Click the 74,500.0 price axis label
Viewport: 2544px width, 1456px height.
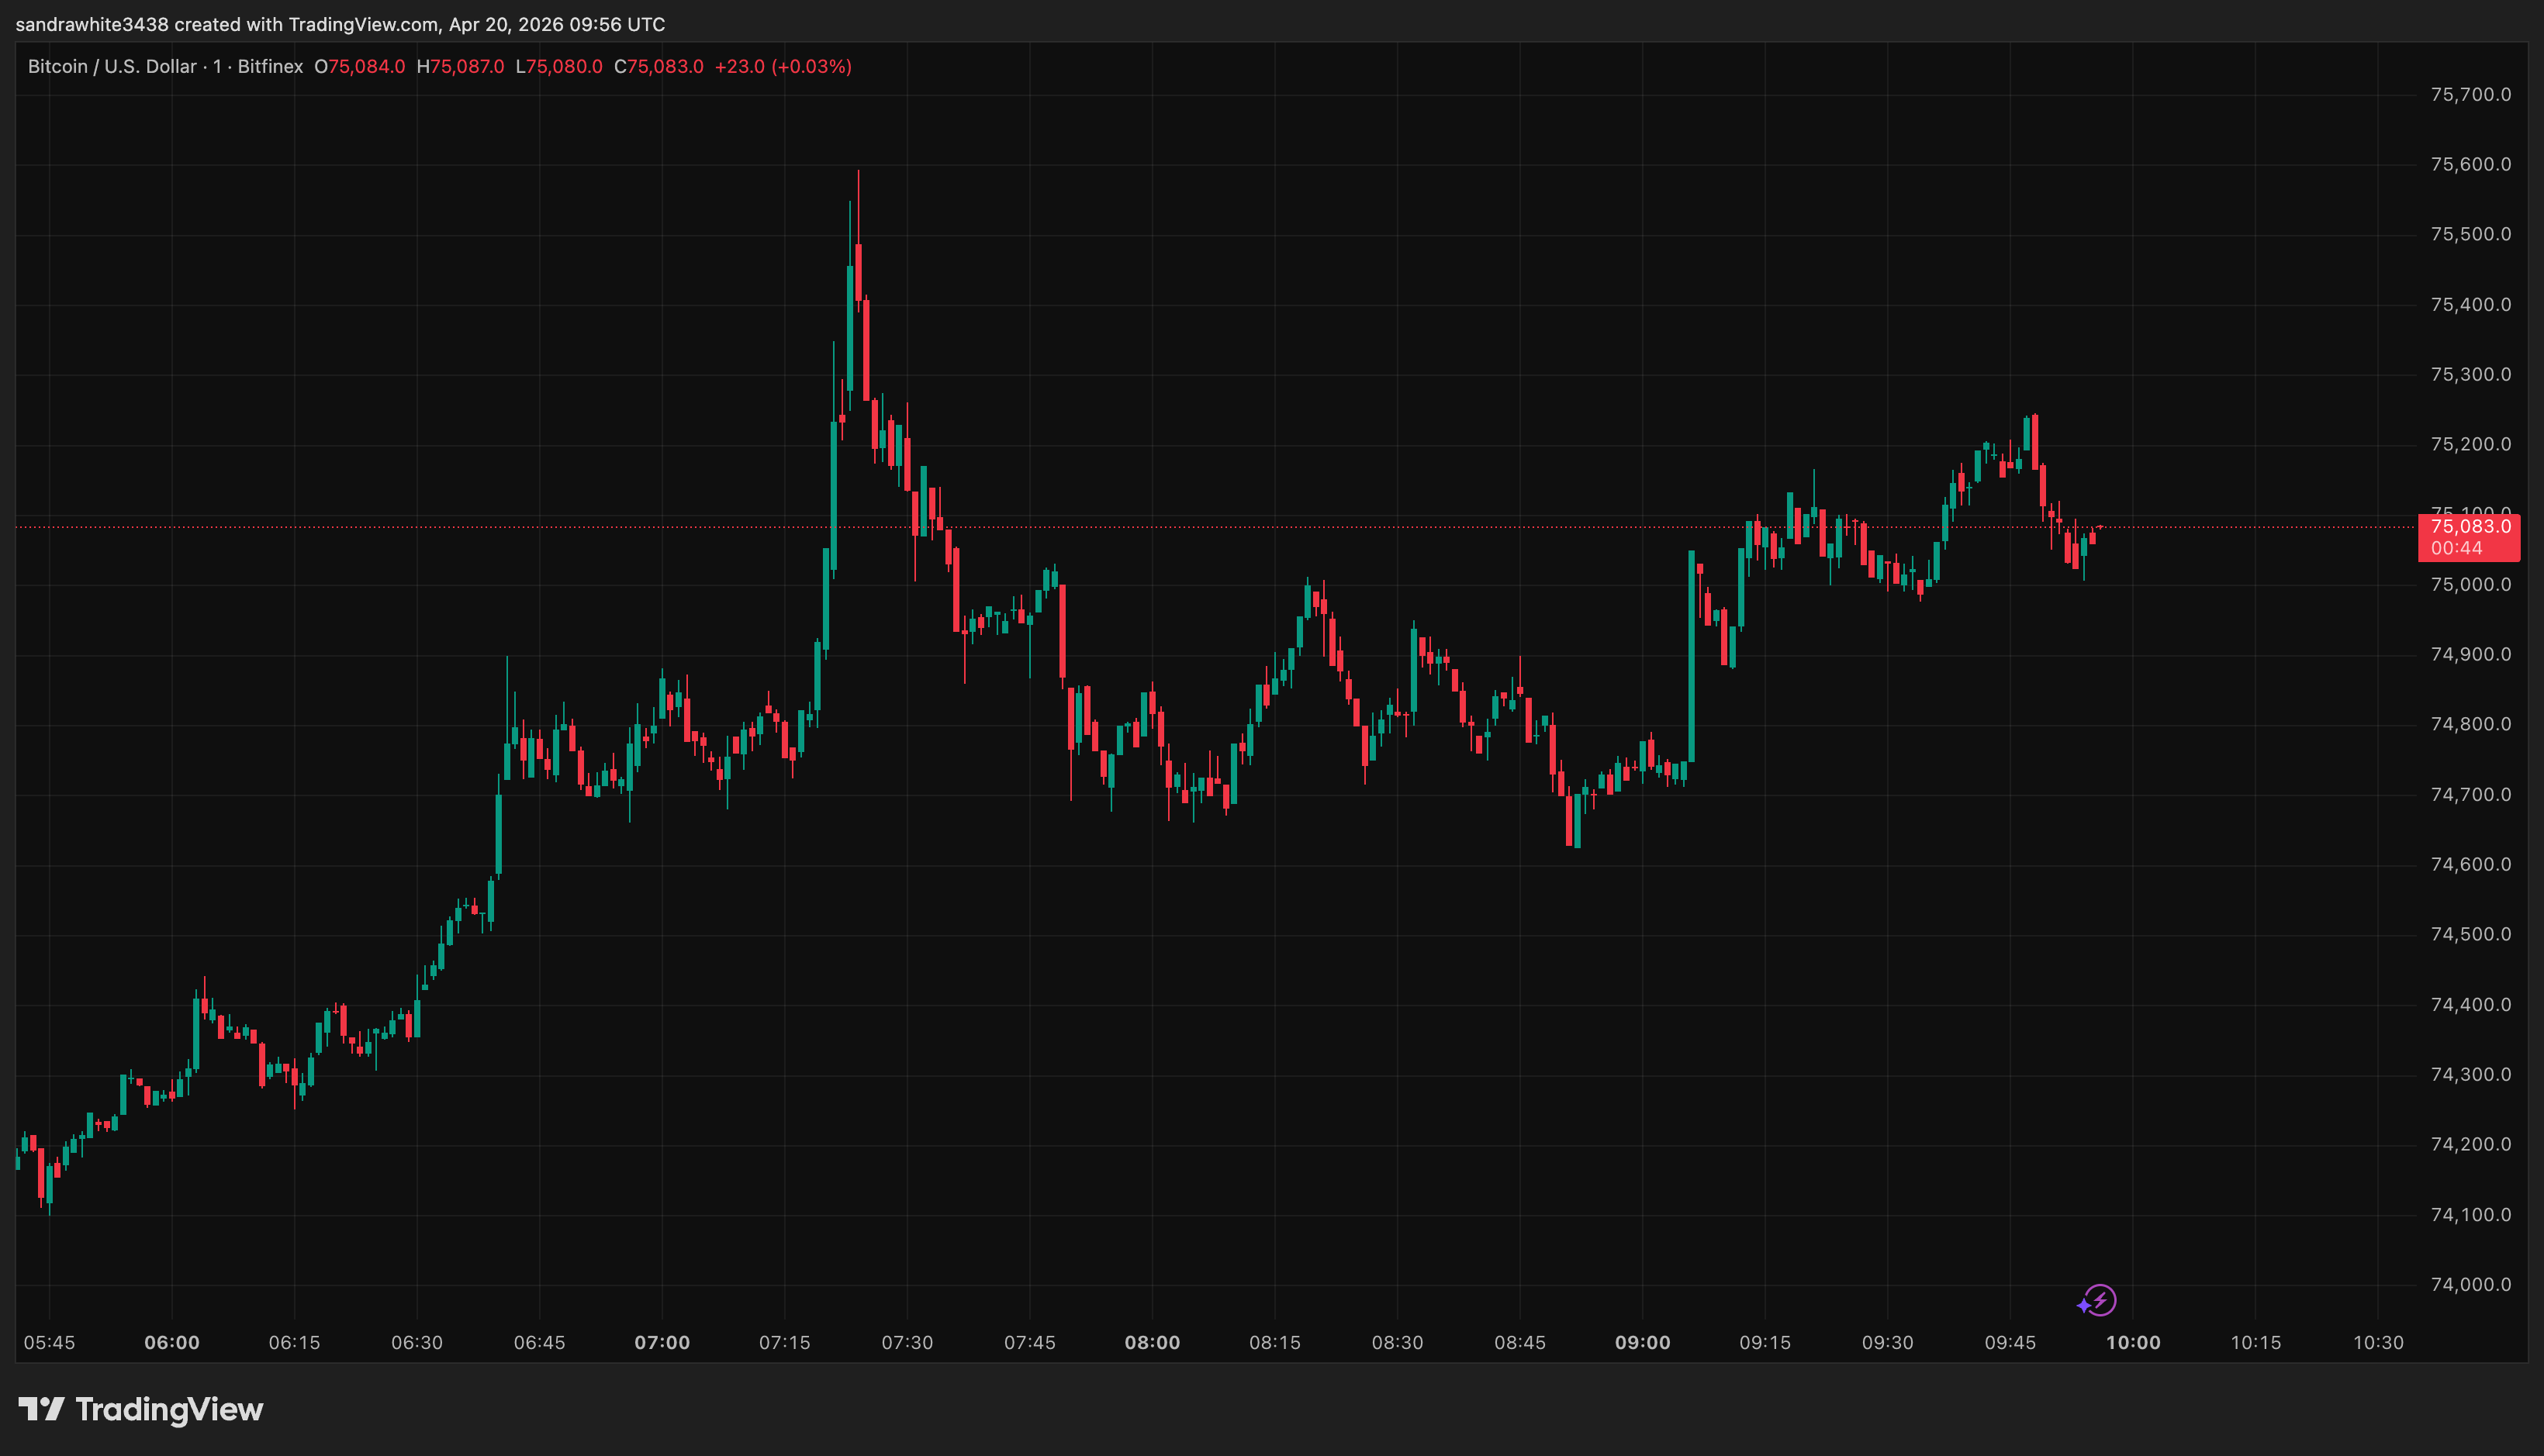[x=2471, y=935]
